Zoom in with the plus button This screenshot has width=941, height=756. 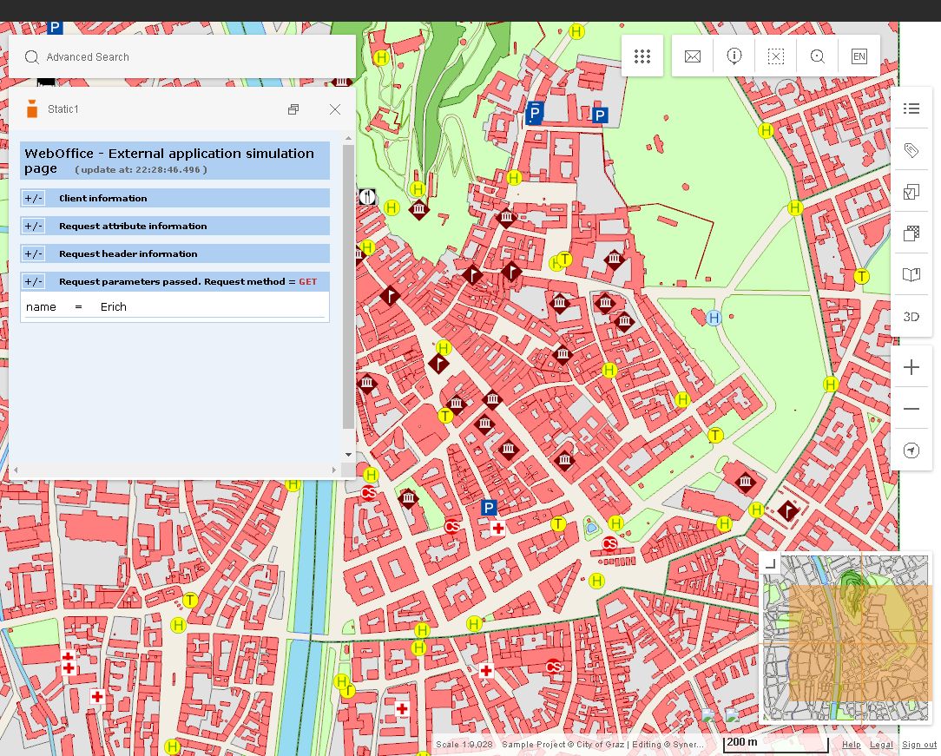tap(911, 368)
